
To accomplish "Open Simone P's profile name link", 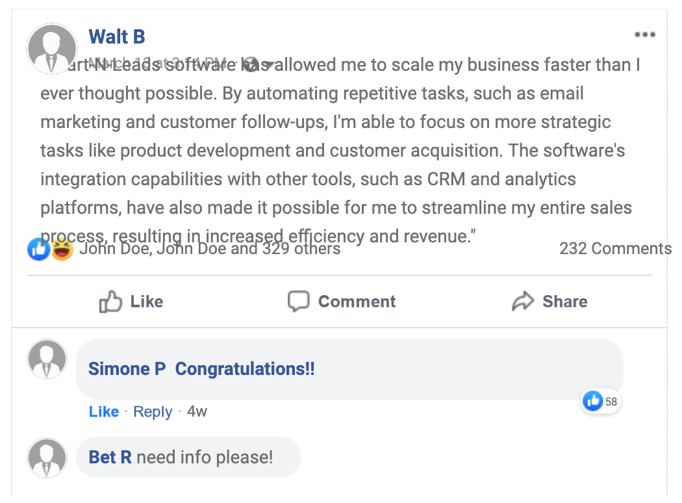I will pyautogui.click(x=127, y=368).
